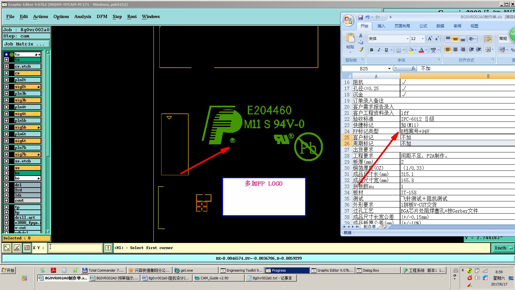This screenshot has height=290, width=515.
Task: Click the Copy icon in Excel ribbon
Action: pos(361,42)
